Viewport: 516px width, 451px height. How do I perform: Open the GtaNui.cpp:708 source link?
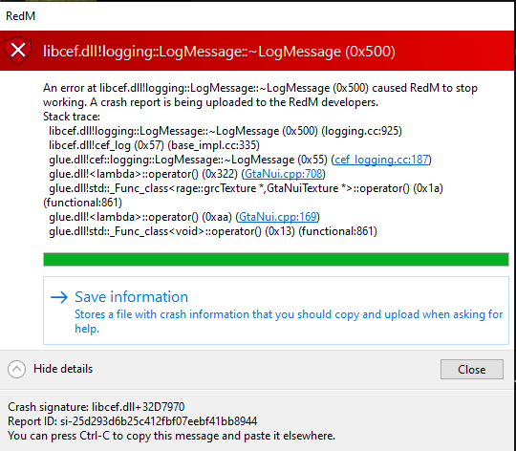coord(284,174)
